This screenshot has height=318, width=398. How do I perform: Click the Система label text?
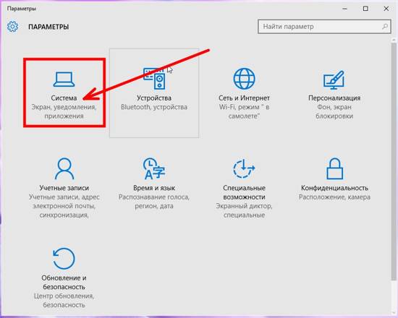pyautogui.click(x=64, y=98)
